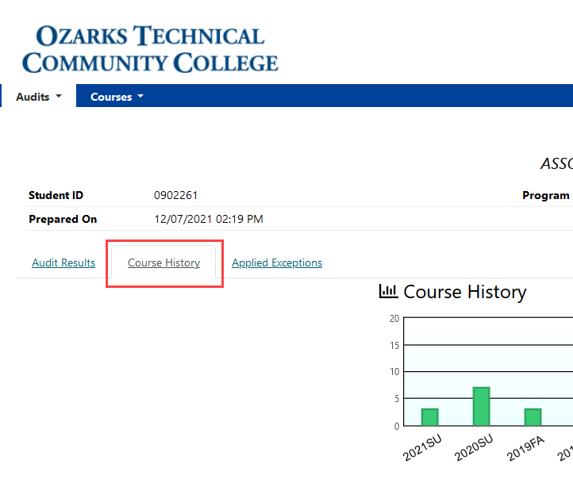Select the 2020SU bar in the chart
Image resolution: width=573 pixels, height=479 pixels.
(481, 406)
